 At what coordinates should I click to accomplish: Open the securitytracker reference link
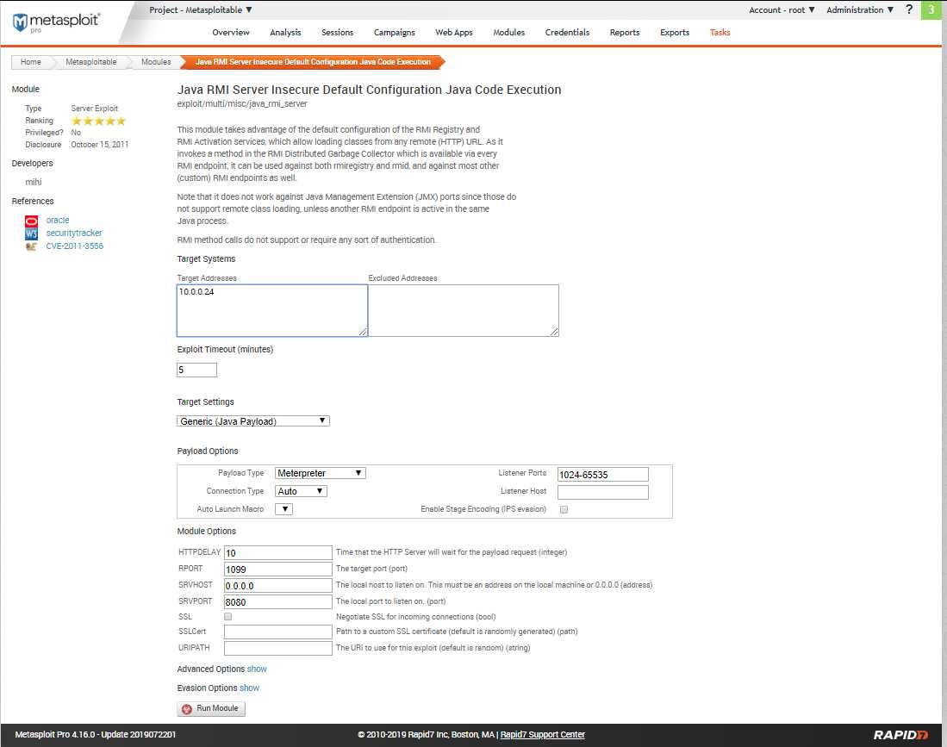point(74,233)
